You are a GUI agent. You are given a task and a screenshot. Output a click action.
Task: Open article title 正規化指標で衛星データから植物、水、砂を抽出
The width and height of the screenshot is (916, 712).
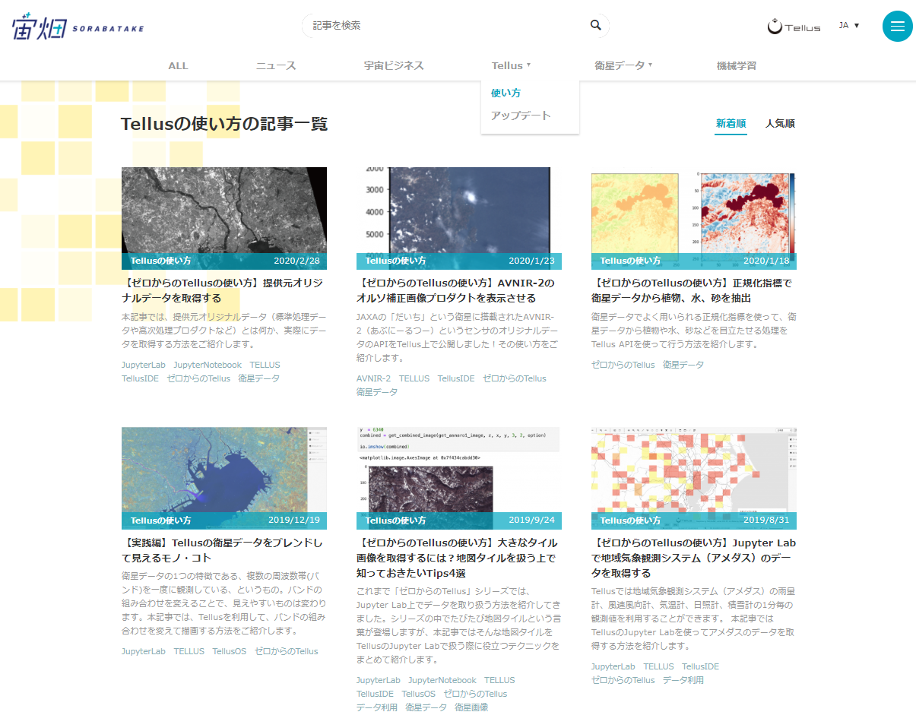click(692, 290)
